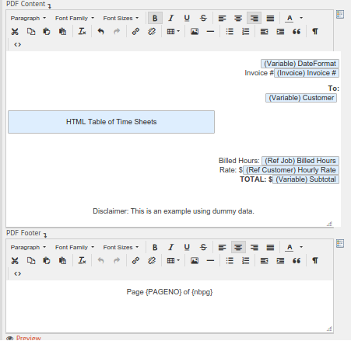
Task: Open text color dropdown in PDF Content toolbar
Action: (301, 18)
